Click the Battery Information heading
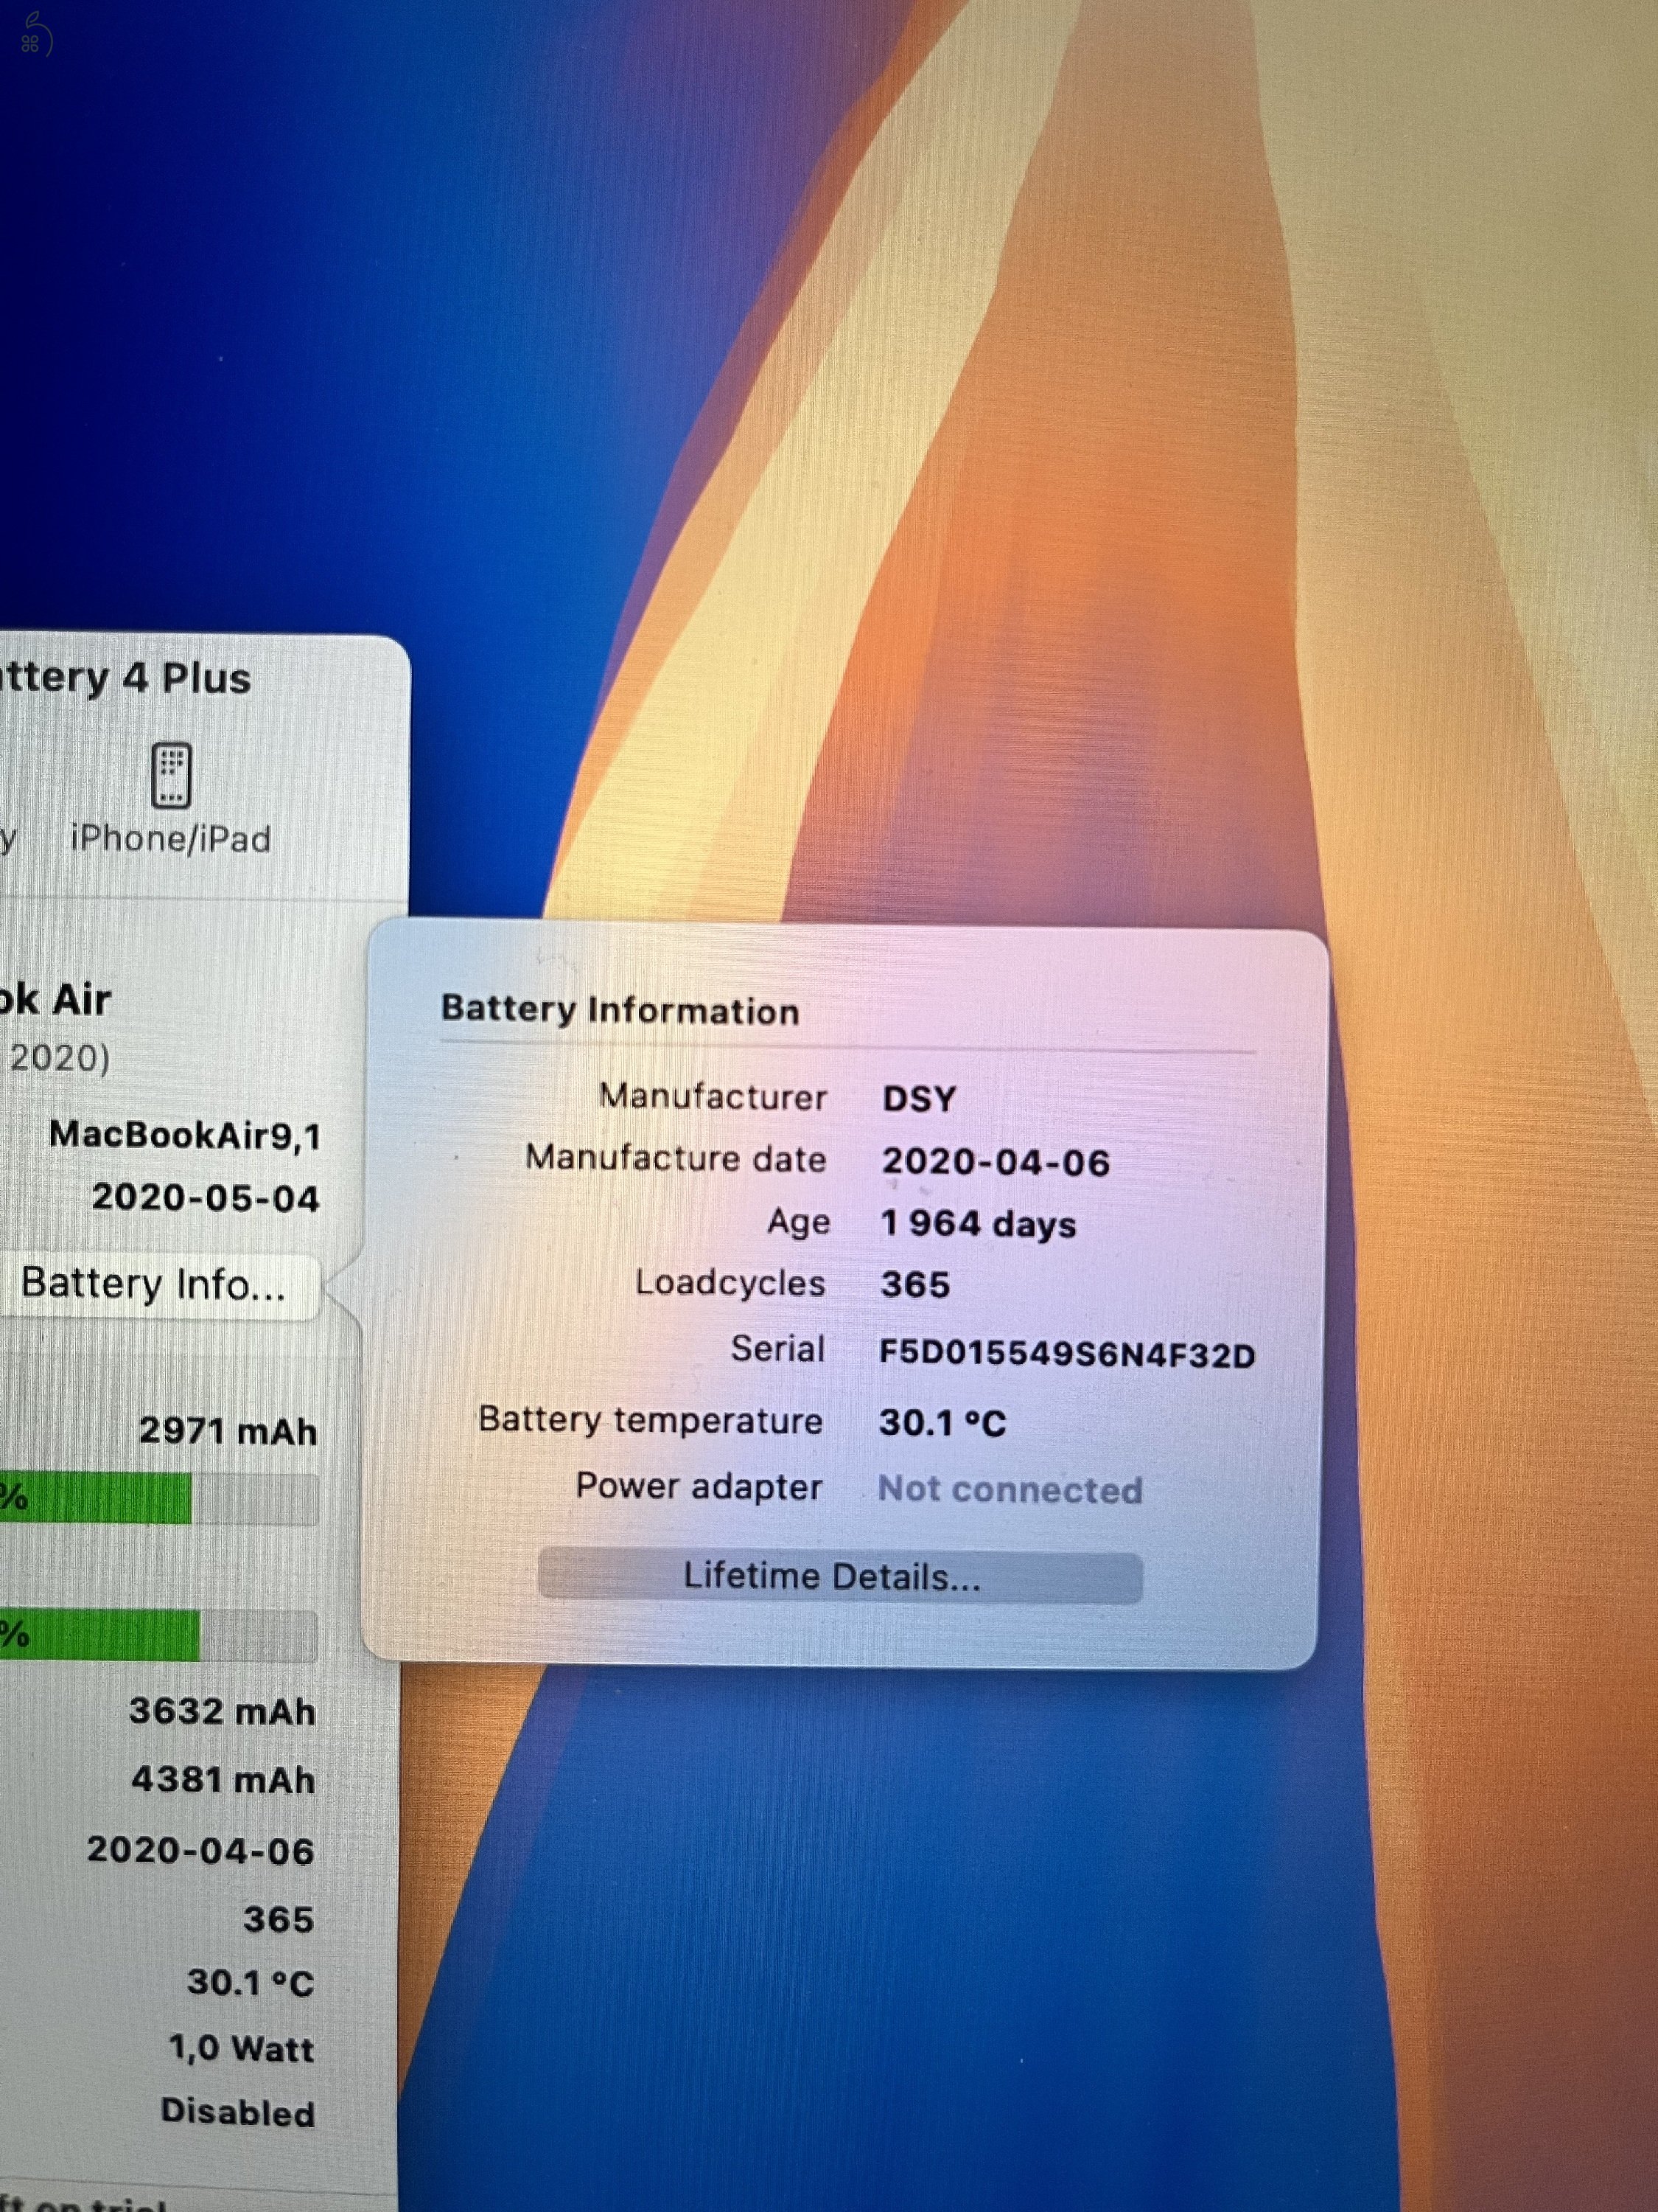This screenshot has width=1658, height=2212. pyautogui.click(x=620, y=1010)
